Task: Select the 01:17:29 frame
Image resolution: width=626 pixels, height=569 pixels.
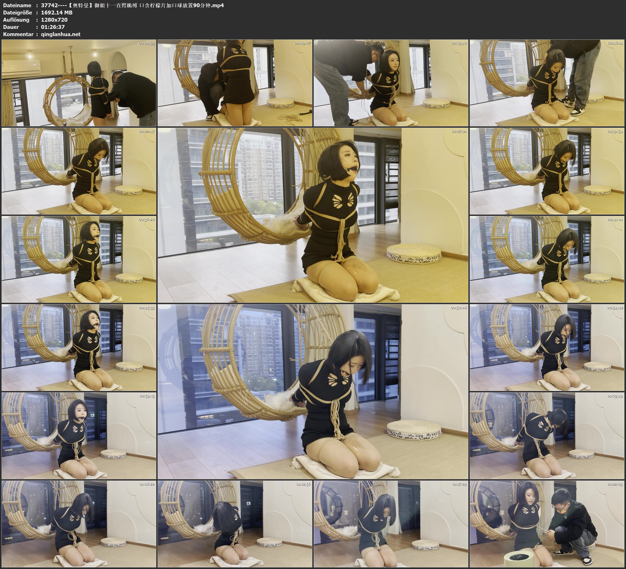Action: pos(391,524)
